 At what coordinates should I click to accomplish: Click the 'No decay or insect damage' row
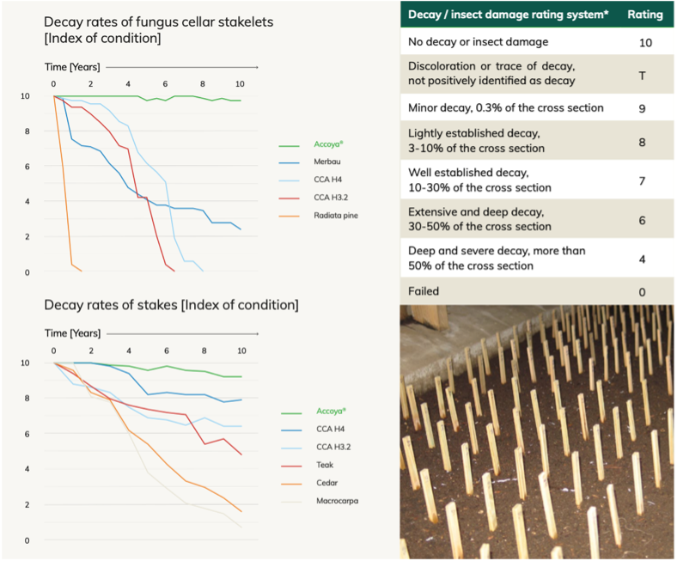(x=537, y=42)
